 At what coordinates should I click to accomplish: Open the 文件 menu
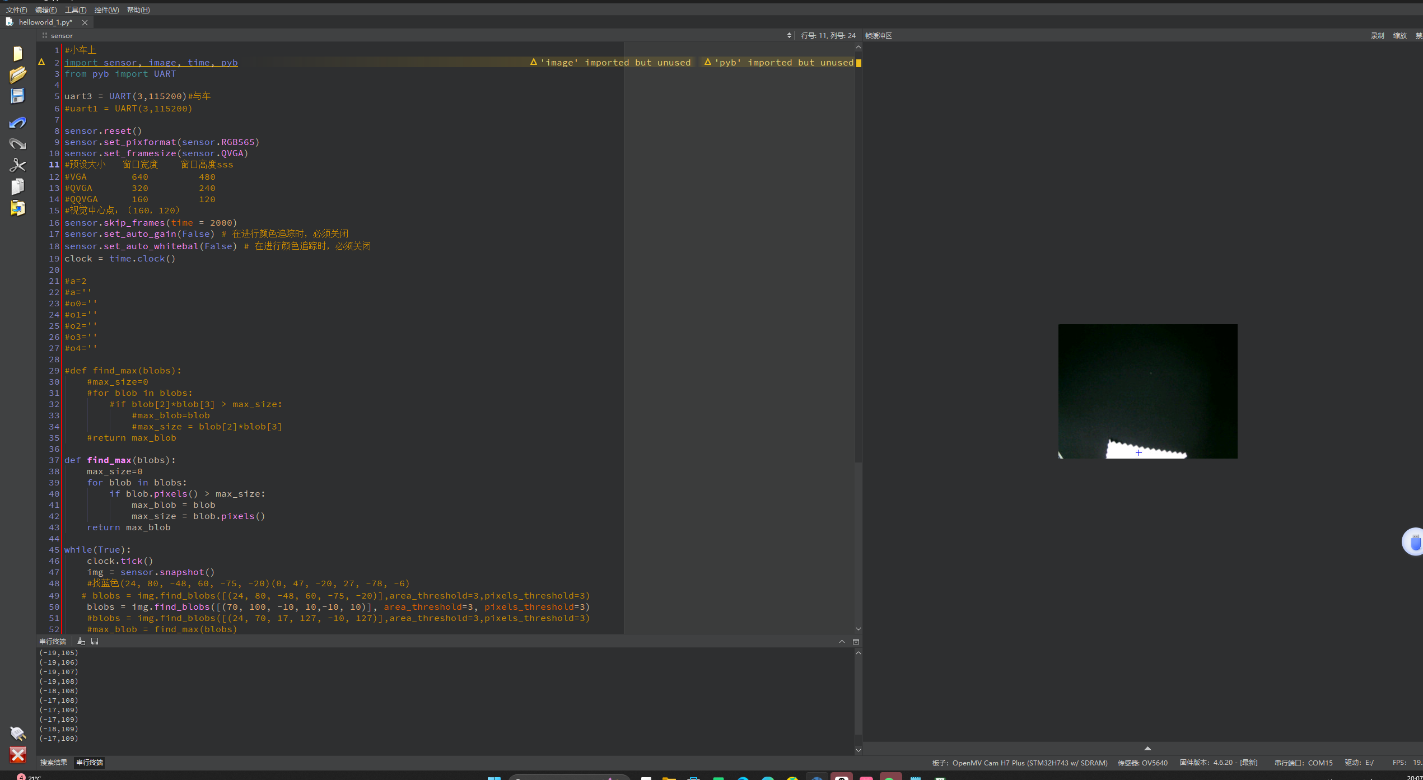pyautogui.click(x=16, y=10)
